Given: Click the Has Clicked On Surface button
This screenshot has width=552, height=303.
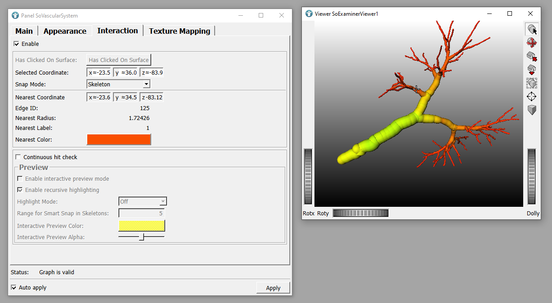Looking at the screenshot, I should click(119, 60).
